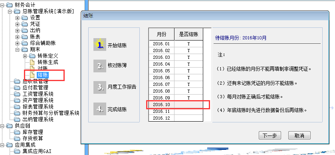Click the 月度工作报告 step 3 icon
335x155 pixels.
tap(99, 87)
